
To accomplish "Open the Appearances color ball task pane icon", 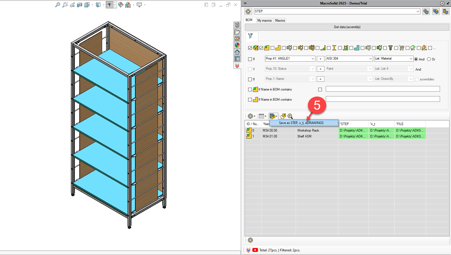I will pos(237,45).
